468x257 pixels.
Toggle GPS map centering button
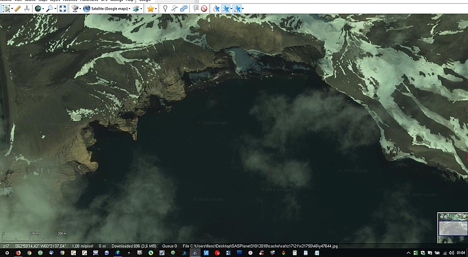237,9
